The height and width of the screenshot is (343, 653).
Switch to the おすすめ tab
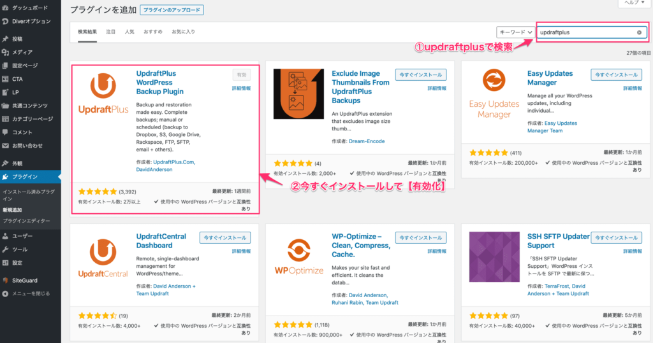tap(152, 31)
